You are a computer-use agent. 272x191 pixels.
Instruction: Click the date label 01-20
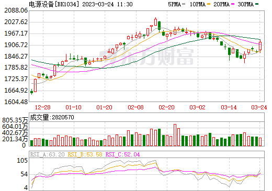coord(104,107)
